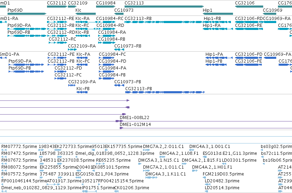Open the DMG5A3_1.N15.C1 EST label

(x=159, y=160)
